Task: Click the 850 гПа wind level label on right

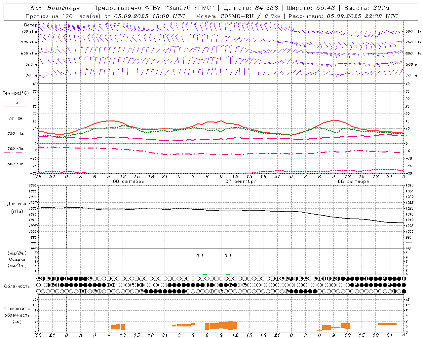Action: tap(413, 53)
